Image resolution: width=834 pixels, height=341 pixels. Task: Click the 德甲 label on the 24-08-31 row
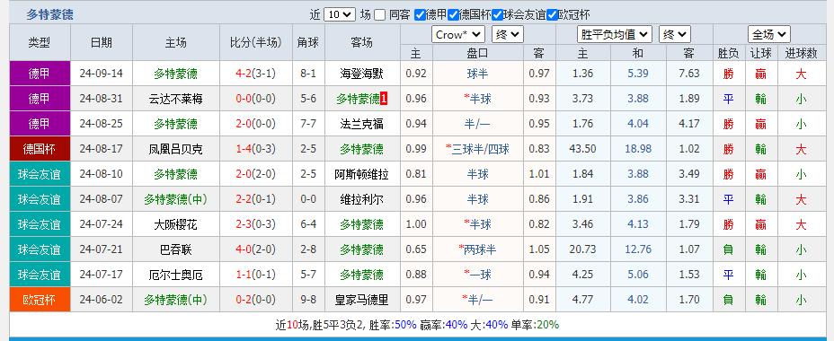point(40,99)
